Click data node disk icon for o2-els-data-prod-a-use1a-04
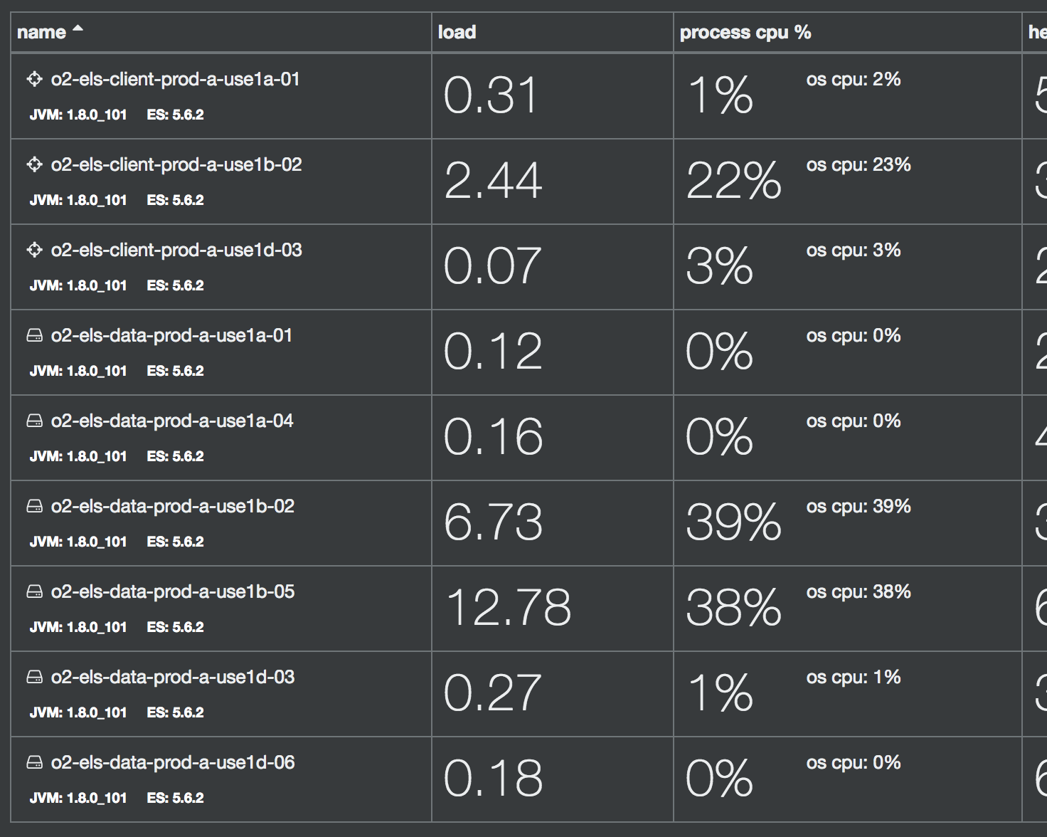The height and width of the screenshot is (837, 1047). (x=34, y=421)
